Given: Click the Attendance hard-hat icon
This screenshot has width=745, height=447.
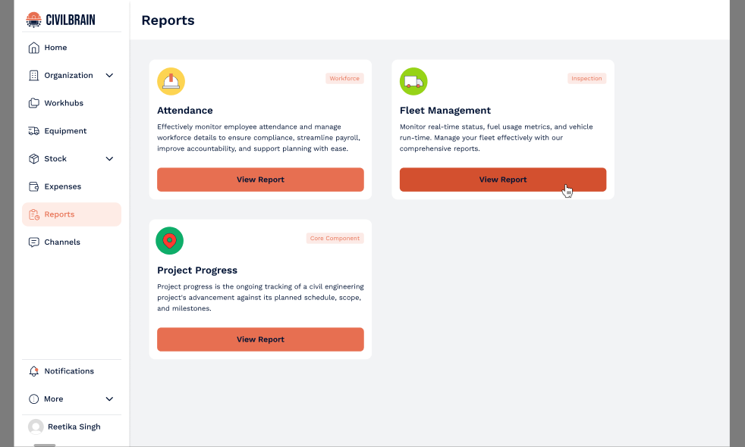Looking at the screenshot, I should coord(171,81).
